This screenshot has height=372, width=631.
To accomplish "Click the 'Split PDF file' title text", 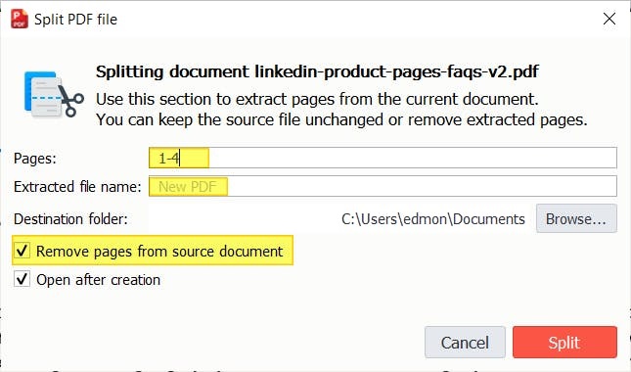I will point(75,20).
